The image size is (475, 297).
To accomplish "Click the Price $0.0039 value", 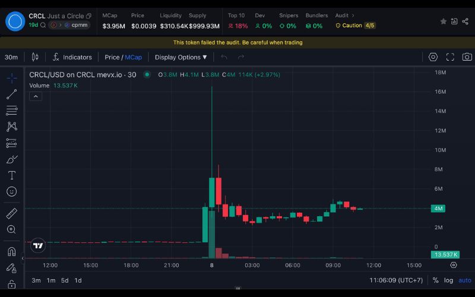I will (x=144, y=26).
